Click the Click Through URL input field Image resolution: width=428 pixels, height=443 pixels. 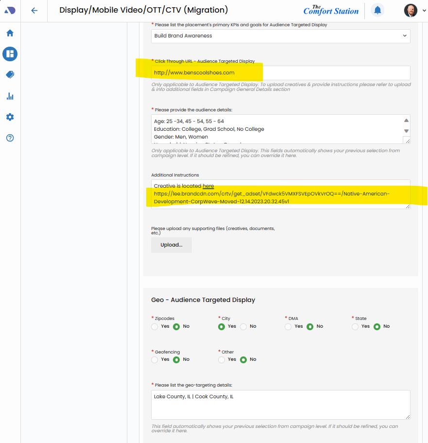(x=280, y=73)
